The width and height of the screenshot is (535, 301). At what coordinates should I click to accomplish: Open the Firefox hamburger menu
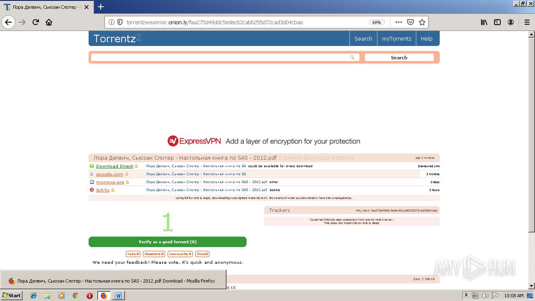point(527,22)
